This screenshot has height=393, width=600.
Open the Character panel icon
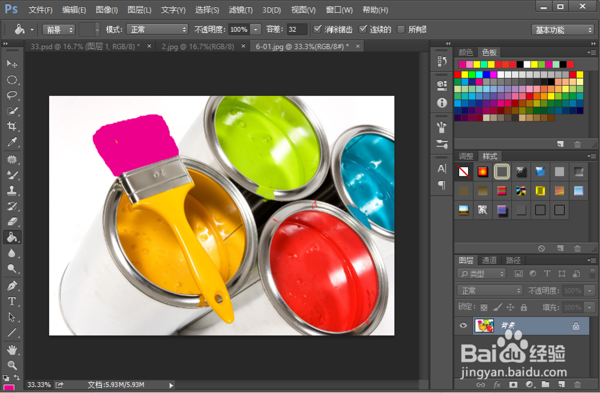(442, 169)
